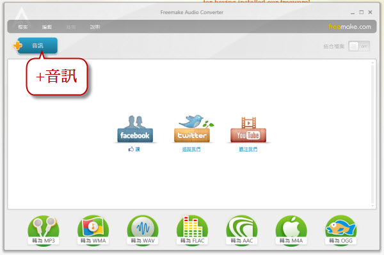
Task: Visit the freemake.com link
Action: 349,26
